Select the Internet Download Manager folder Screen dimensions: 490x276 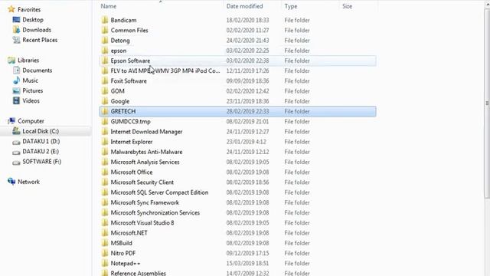click(146, 131)
